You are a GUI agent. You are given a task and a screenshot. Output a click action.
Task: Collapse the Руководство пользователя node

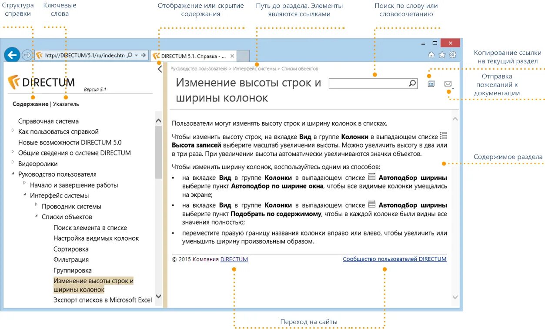click(x=13, y=174)
